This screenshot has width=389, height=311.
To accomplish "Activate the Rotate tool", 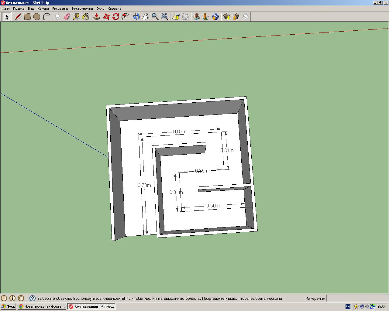I will pyautogui.click(x=115, y=17).
